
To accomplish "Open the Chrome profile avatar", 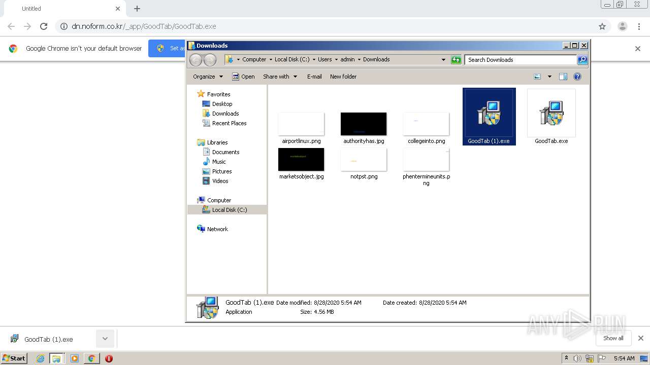I will click(x=622, y=26).
